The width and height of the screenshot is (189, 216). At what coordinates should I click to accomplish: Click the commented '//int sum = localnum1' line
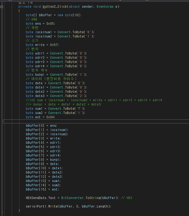click(x=94, y=100)
